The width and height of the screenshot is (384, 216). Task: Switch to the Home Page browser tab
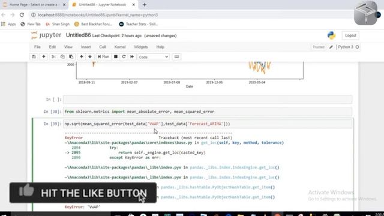coord(33,5)
